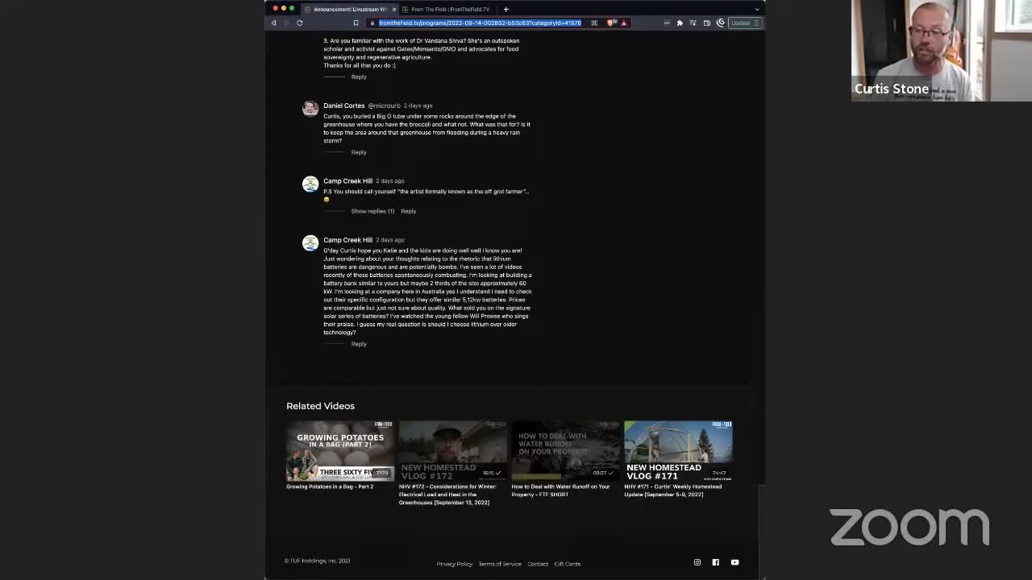Reply to Daniel Cortes' Big O tube comment
1032x580 pixels.
pyautogui.click(x=359, y=152)
